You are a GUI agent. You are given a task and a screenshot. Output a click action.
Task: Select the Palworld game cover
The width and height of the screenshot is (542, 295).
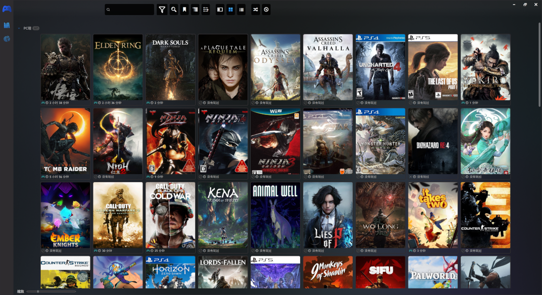433,272
